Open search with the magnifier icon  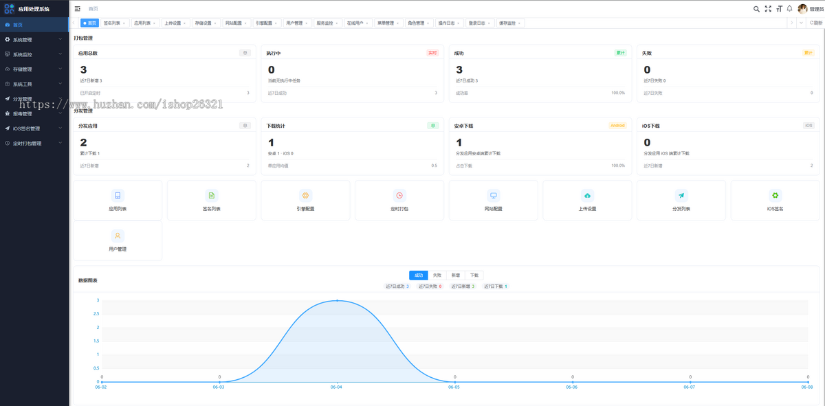click(756, 9)
